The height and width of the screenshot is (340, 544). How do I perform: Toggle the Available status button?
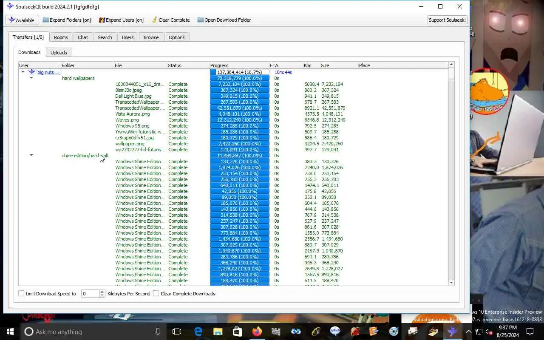click(22, 20)
